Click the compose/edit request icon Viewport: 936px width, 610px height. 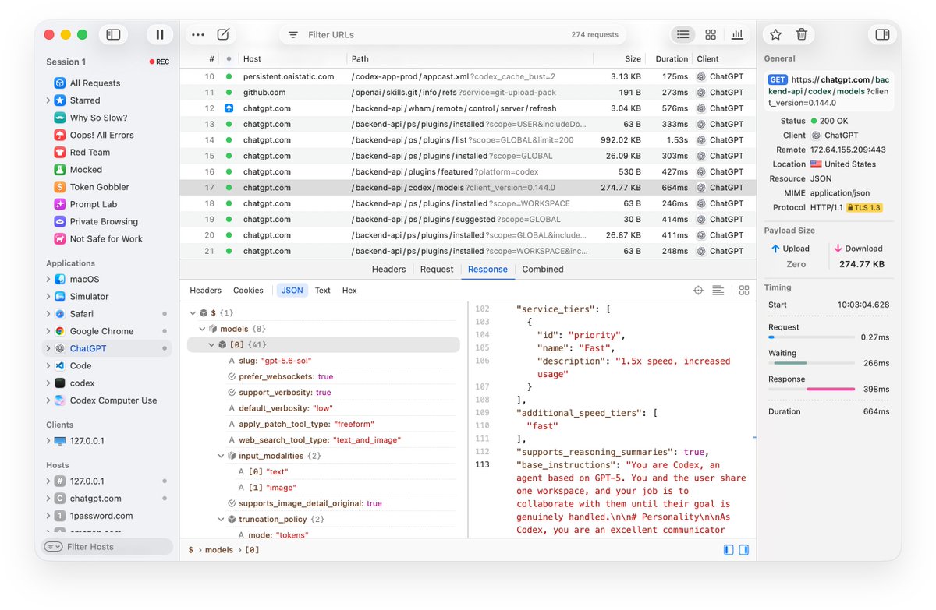coord(224,34)
